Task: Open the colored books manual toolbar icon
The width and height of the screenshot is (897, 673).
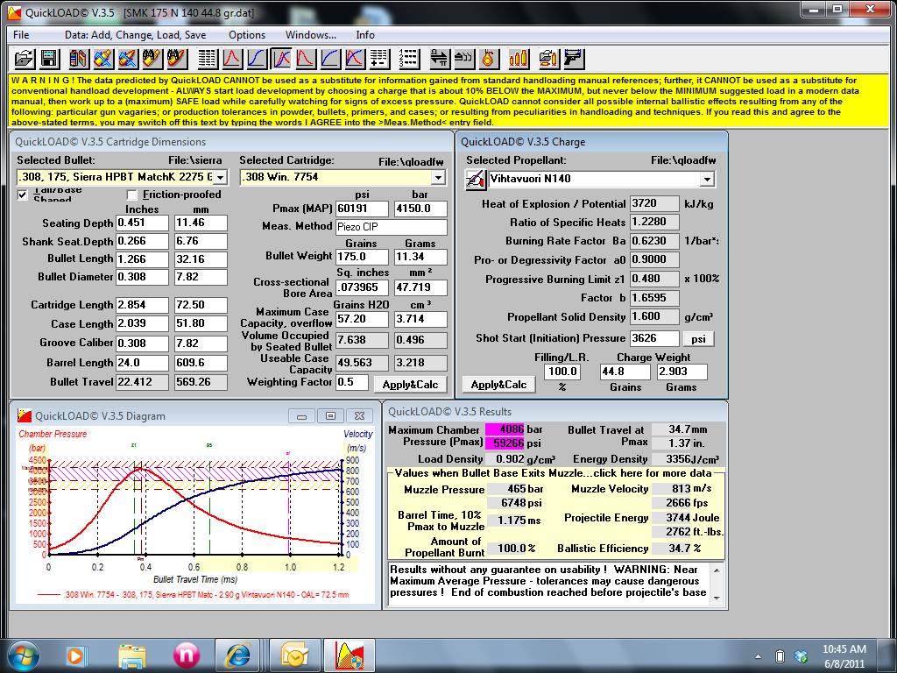Action: pos(79,59)
